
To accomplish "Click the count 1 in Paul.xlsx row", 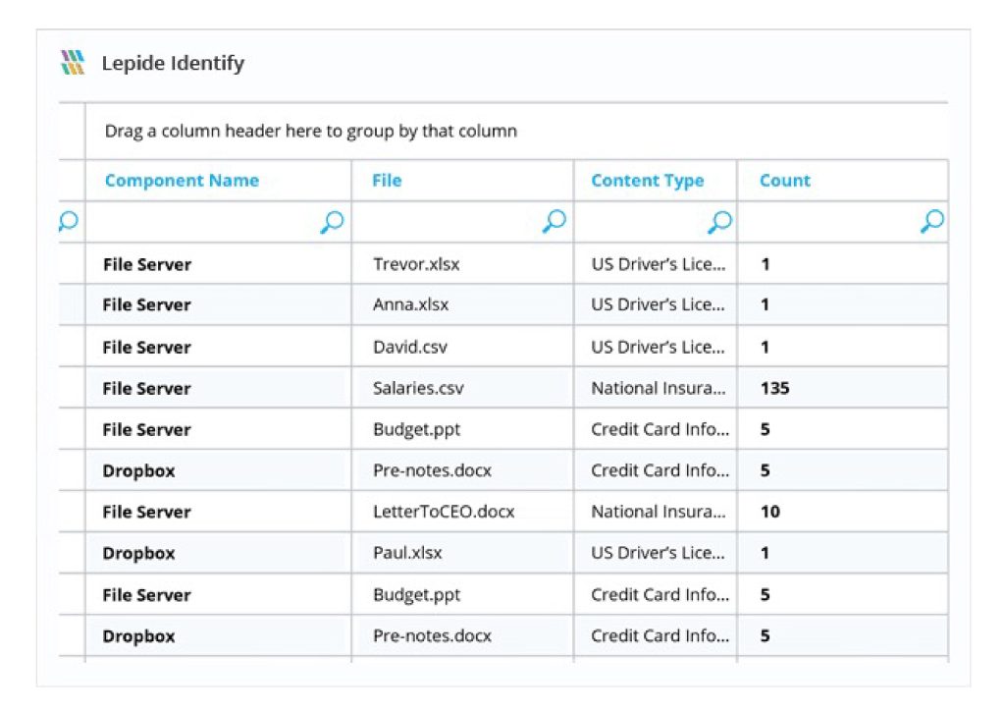I will tap(765, 553).
